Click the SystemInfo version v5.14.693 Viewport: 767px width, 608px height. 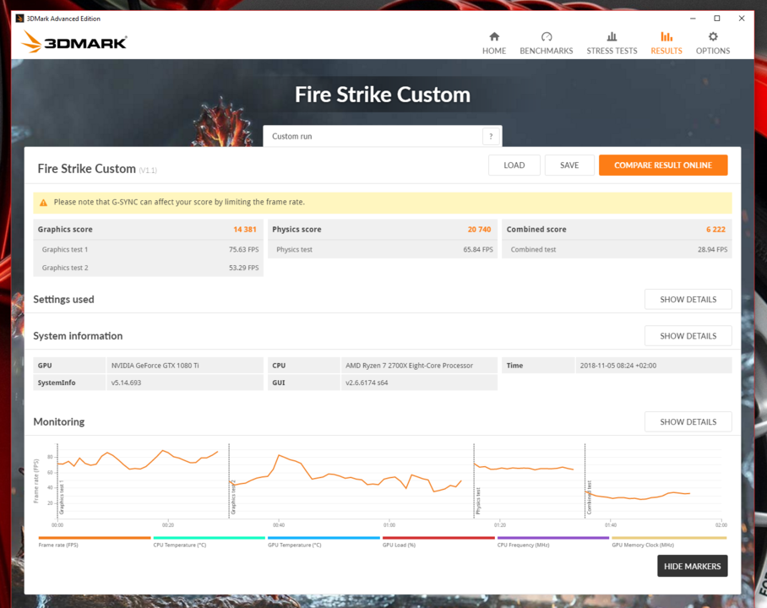point(126,383)
